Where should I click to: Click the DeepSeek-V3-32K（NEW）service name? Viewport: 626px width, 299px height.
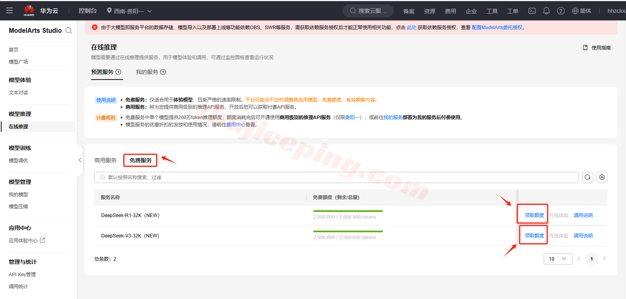(130, 235)
